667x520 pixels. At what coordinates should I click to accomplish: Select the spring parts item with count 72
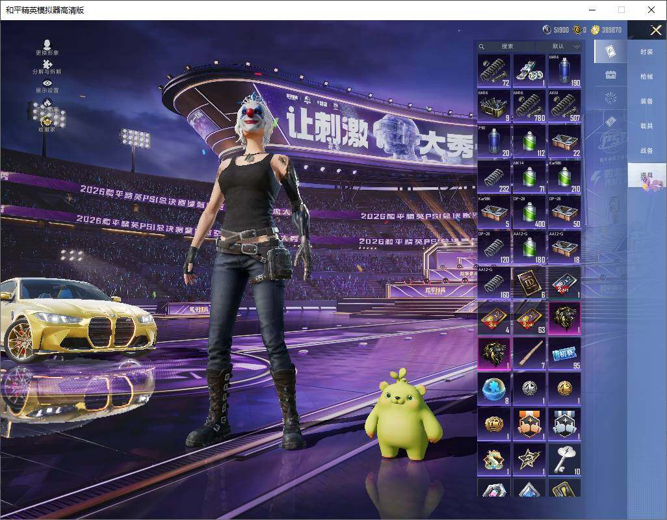[x=494, y=71]
